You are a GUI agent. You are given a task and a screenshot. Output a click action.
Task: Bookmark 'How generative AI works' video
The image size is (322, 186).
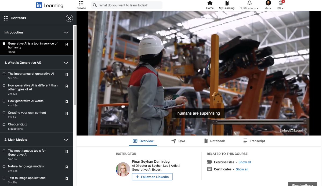pos(67,102)
